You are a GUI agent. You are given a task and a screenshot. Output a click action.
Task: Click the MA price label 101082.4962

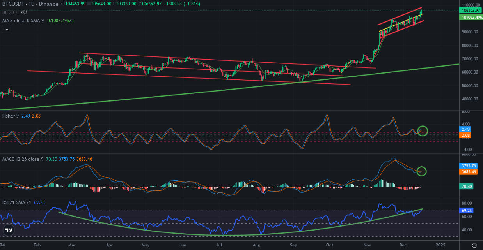[472, 17]
